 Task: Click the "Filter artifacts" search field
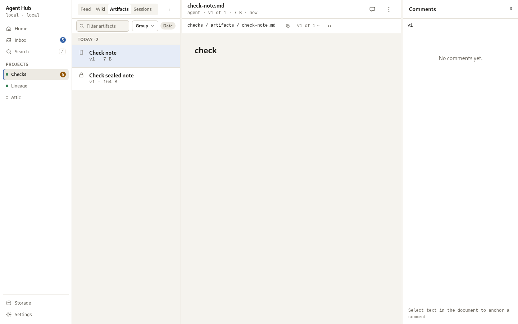pyautogui.click(x=103, y=26)
